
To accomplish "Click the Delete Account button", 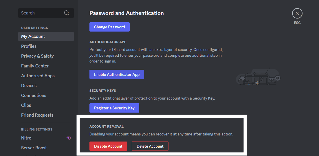I will [150, 146].
